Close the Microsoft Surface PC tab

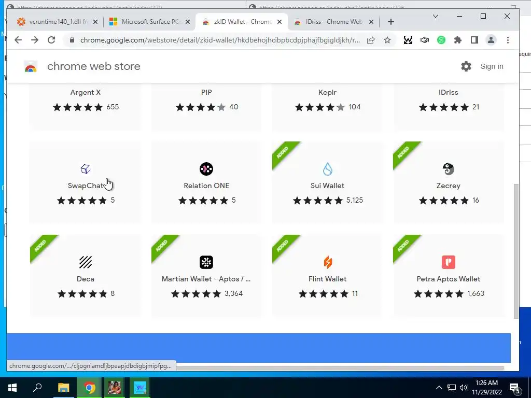coord(188,22)
